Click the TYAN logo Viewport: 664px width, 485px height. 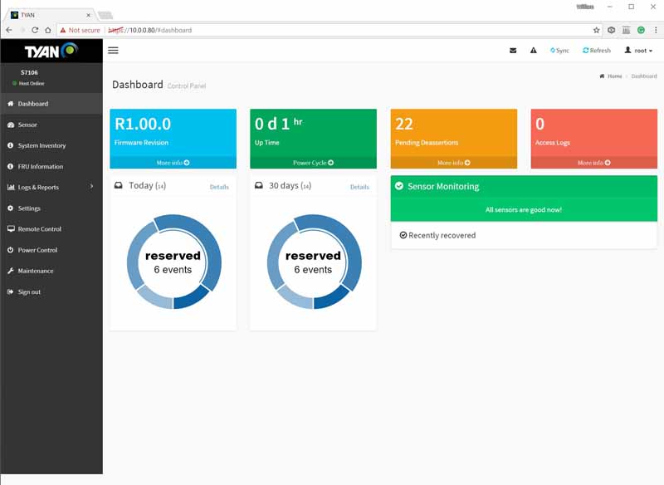click(x=51, y=51)
